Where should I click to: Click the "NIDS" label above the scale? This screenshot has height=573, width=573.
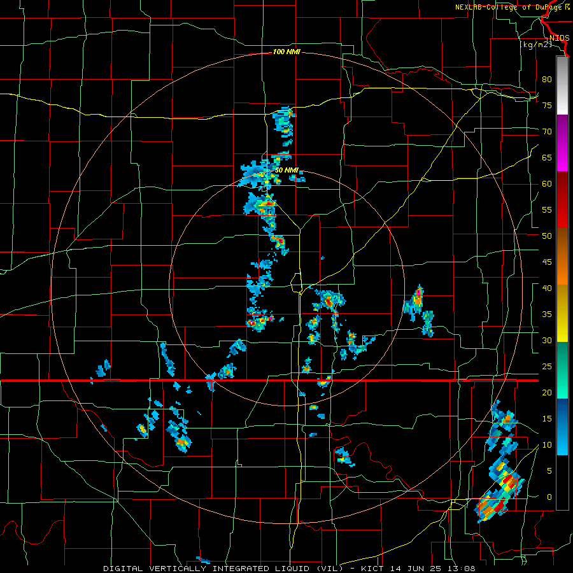pyautogui.click(x=560, y=38)
